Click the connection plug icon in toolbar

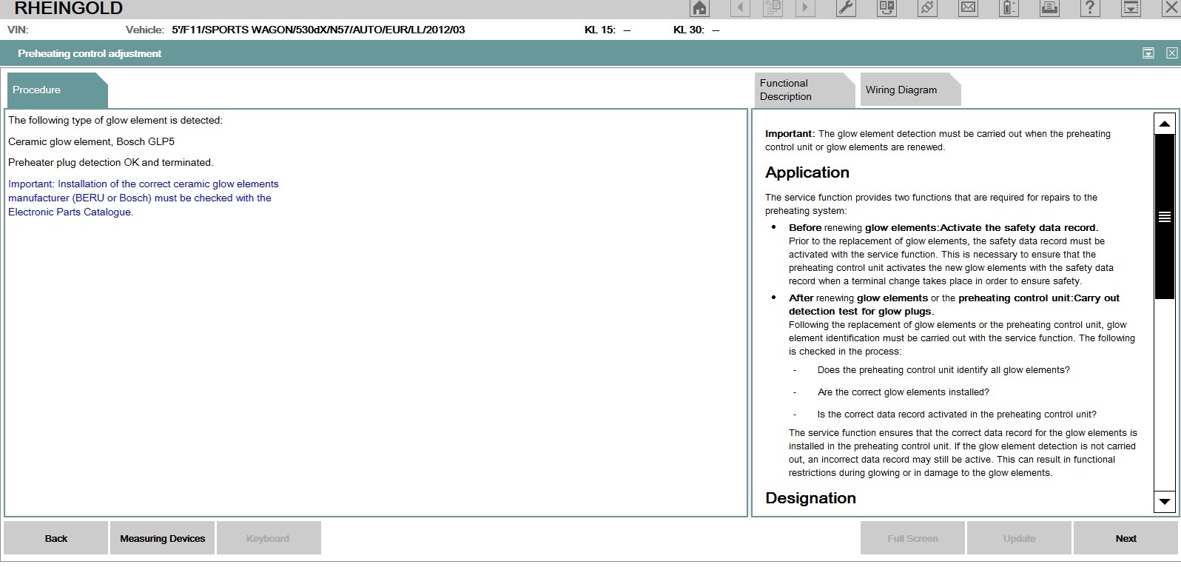click(x=927, y=8)
